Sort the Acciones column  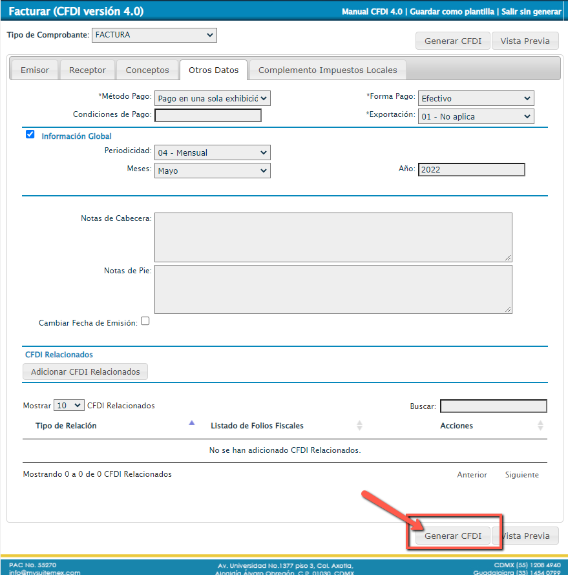540,426
